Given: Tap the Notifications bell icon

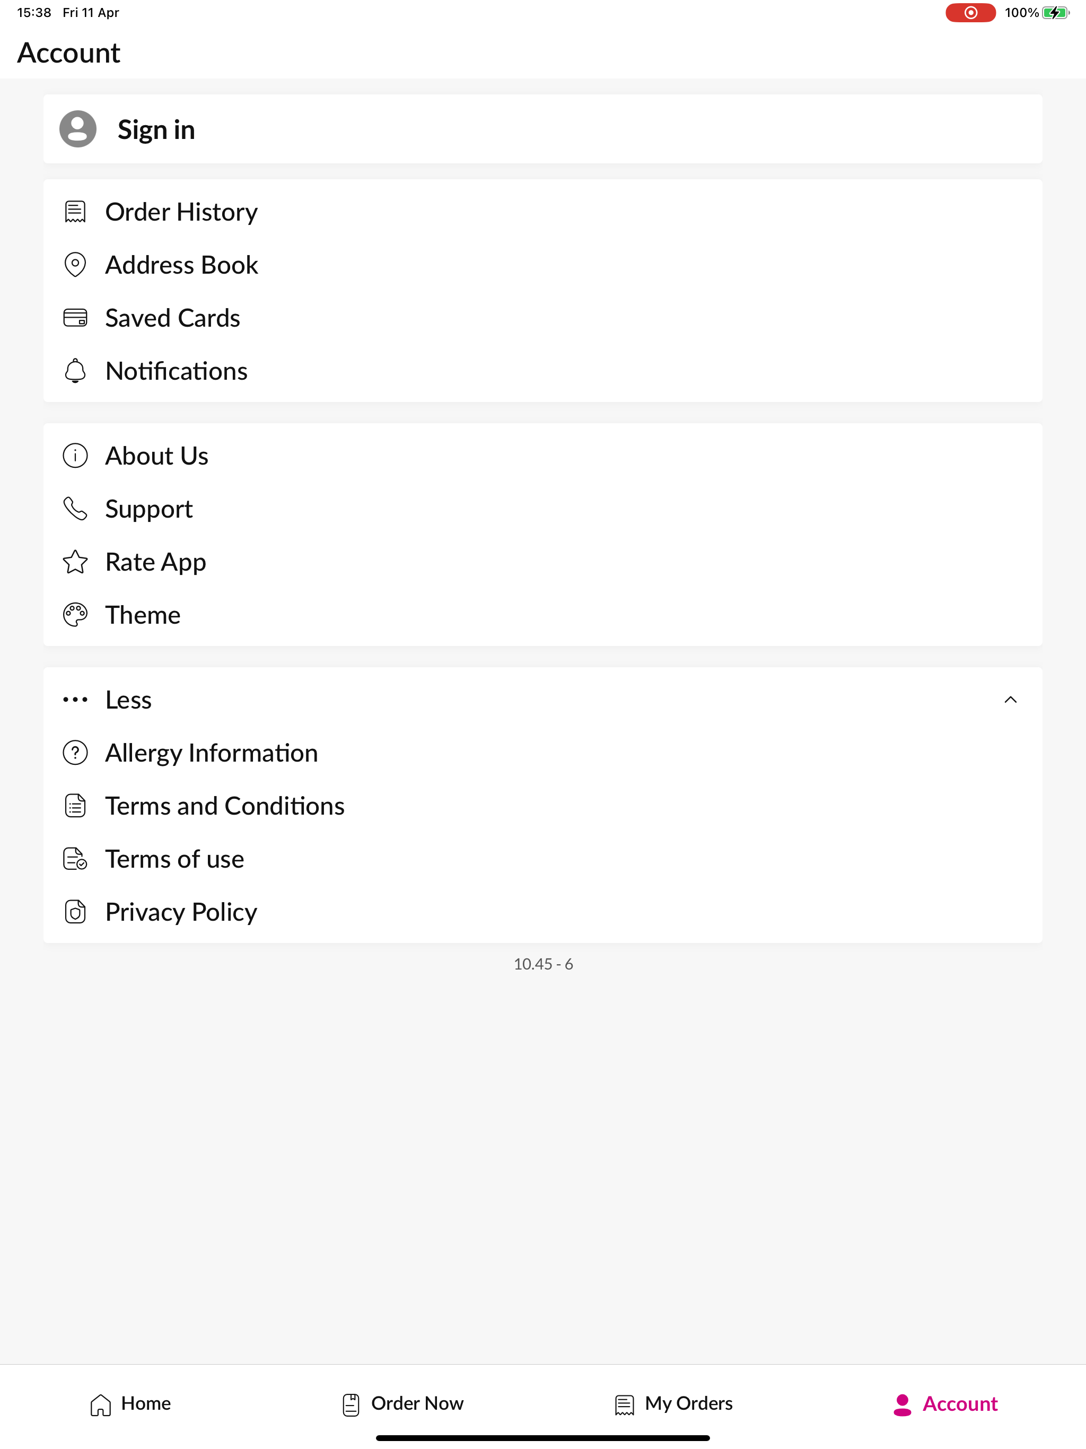Looking at the screenshot, I should (x=75, y=371).
